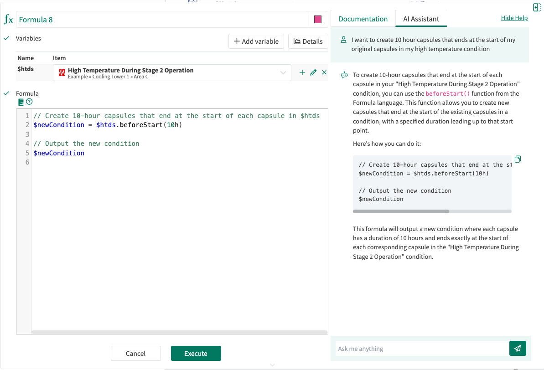Open the variable Details view
Screen dimensions: 544x370
pos(308,41)
